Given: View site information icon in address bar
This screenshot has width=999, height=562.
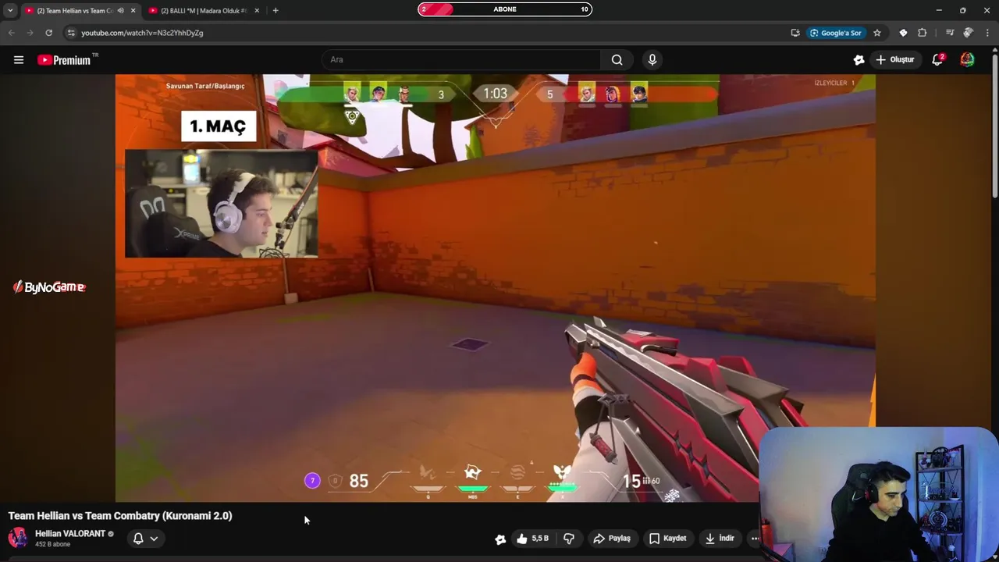Looking at the screenshot, I should (71, 33).
